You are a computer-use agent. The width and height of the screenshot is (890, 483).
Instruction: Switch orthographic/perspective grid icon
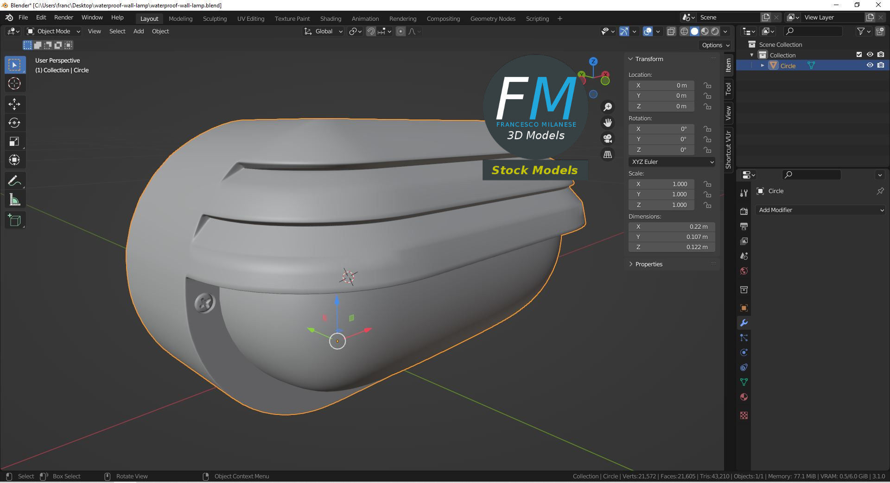pyautogui.click(x=607, y=154)
